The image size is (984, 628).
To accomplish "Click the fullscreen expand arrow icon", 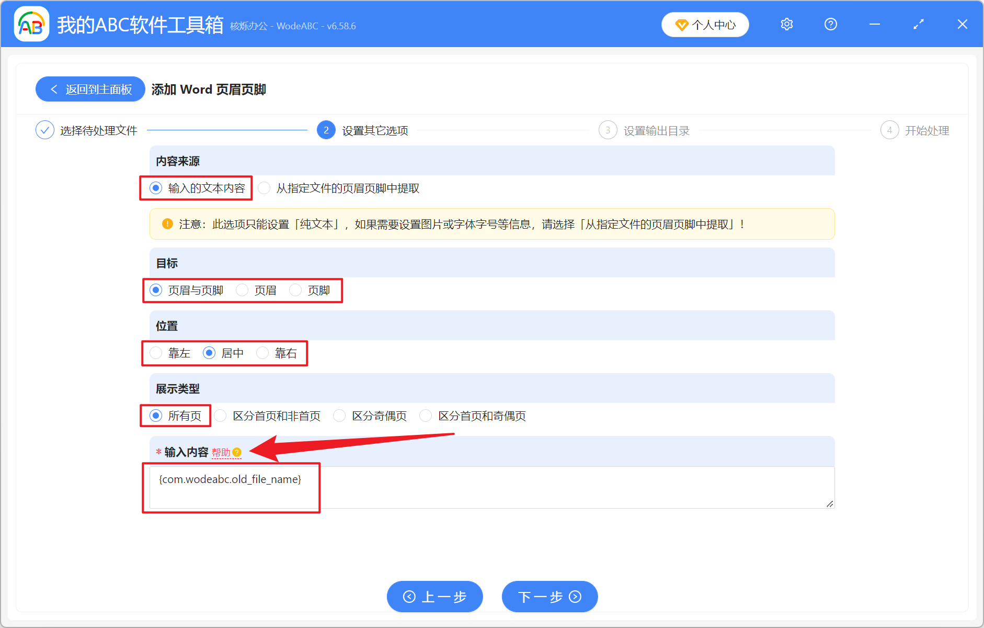I will [x=919, y=24].
